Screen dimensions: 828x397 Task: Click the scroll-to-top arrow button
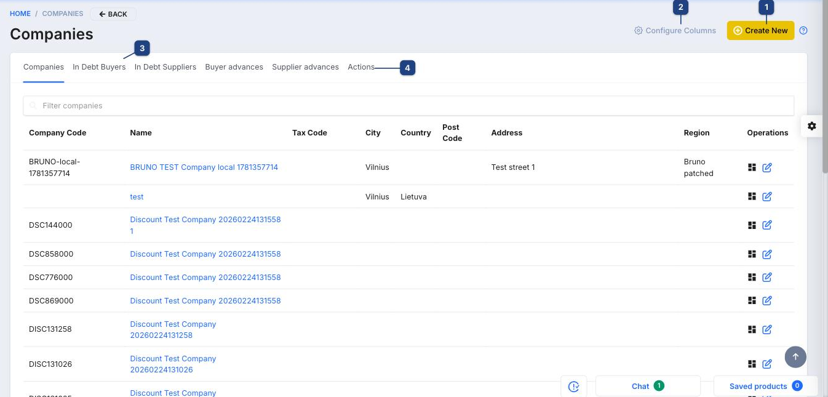tap(795, 356)
